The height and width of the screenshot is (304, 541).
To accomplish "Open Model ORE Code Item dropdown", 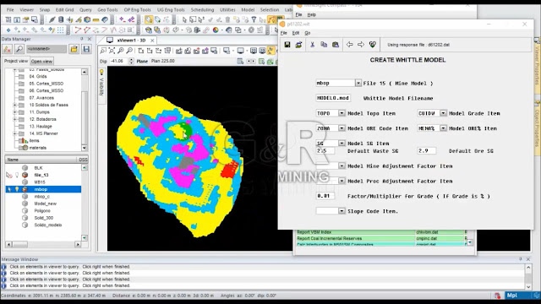I will click(x=342, y=128).
